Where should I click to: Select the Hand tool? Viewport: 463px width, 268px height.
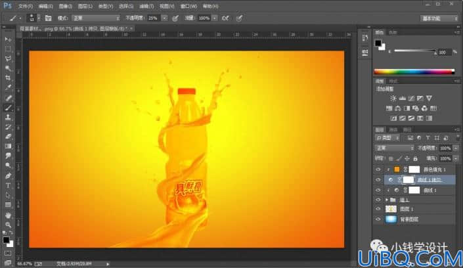pyautogui.click(x=8, y=215)
